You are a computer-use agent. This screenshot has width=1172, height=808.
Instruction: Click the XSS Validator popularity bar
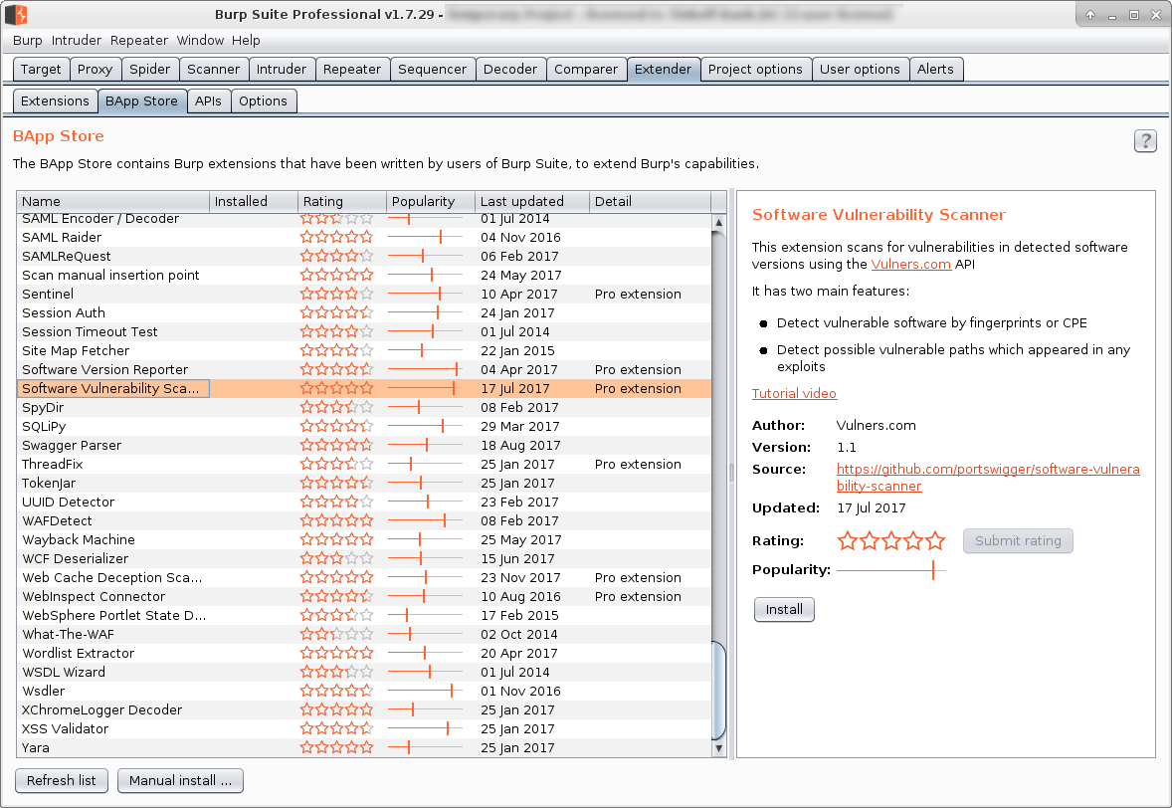(x=425, y=728)
